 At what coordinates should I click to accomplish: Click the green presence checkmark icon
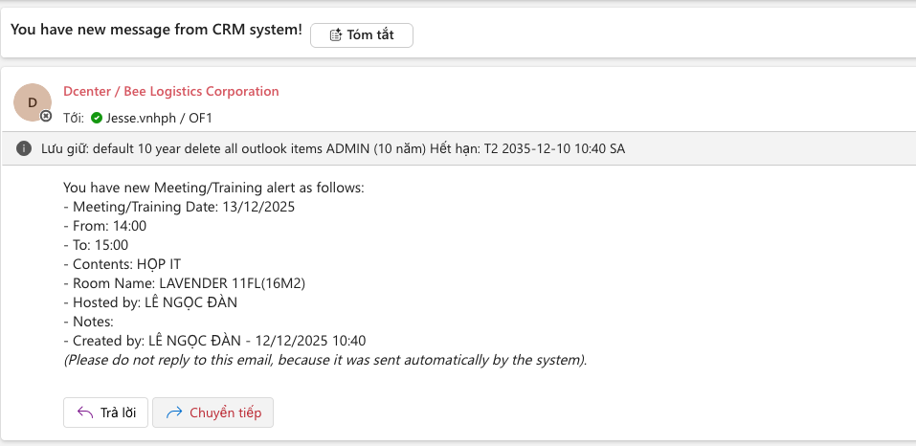point(97,119)
